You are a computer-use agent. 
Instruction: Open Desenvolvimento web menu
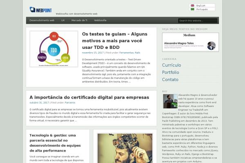42,20
